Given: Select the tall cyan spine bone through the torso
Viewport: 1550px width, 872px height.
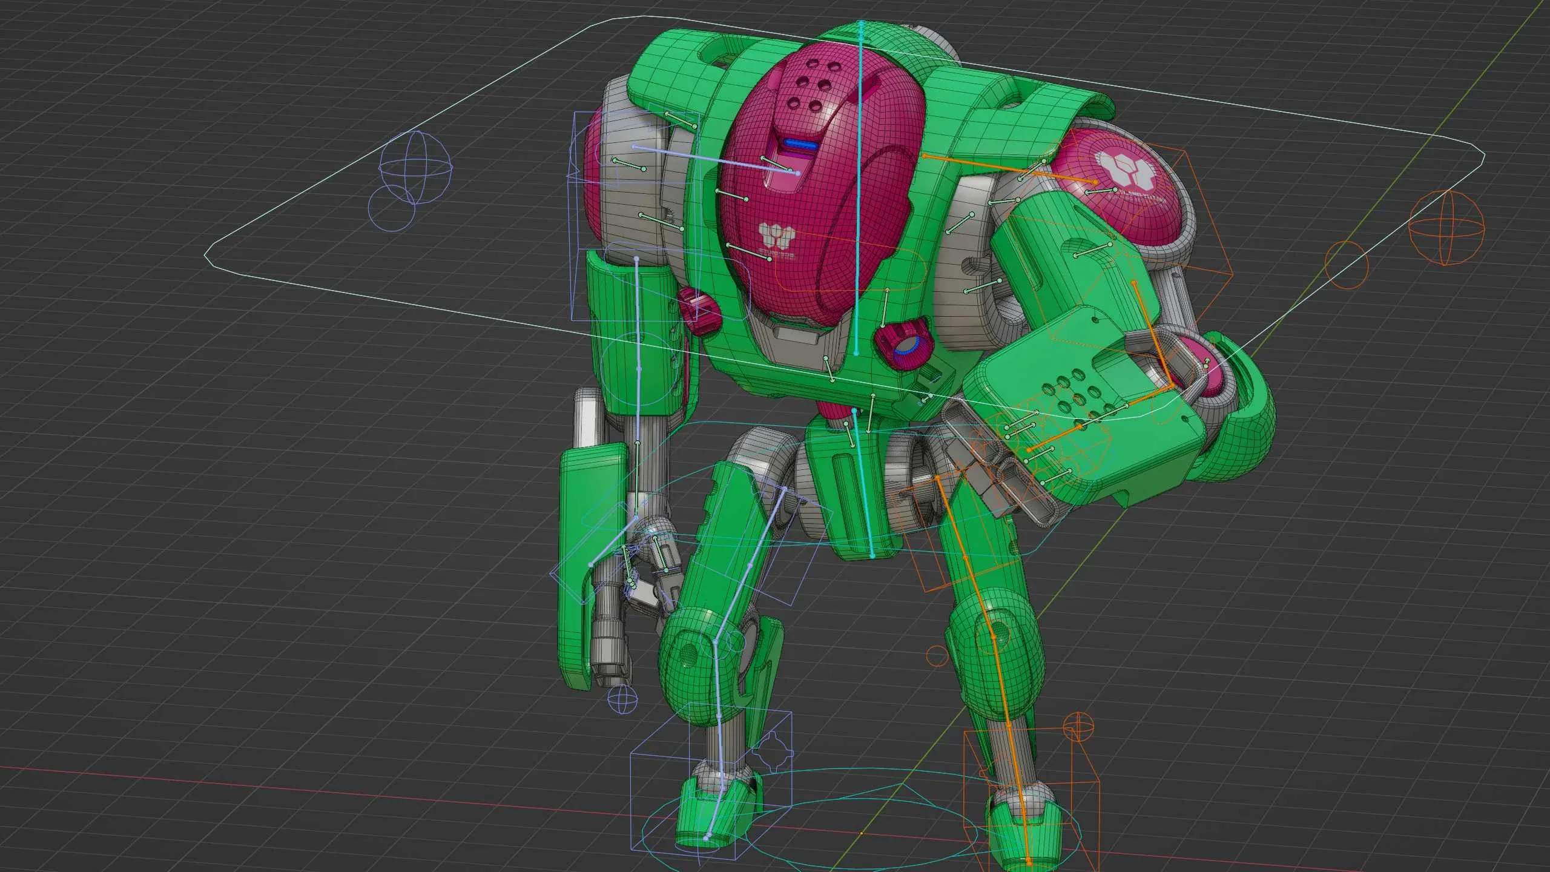Looking at the screenshot, I should (859, 182).
